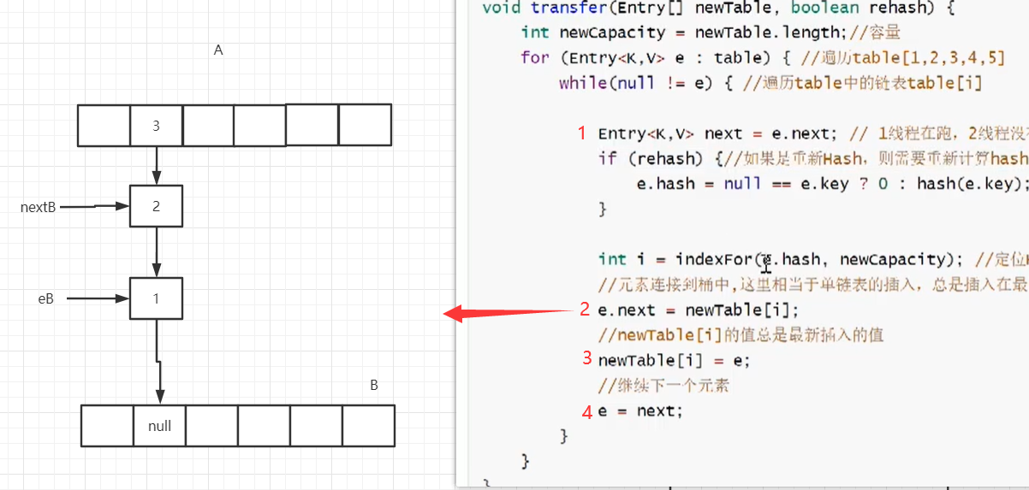Select the "nextB" pointer label
Image resolution: width=1029 pixels, height=490 pixels.
pos(39,207)
